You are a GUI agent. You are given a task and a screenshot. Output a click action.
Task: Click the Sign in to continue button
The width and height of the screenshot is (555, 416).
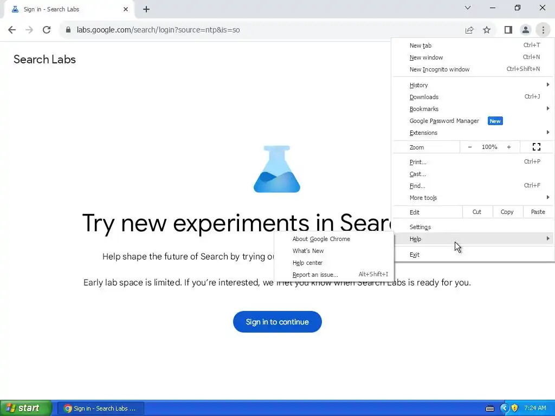(x=277, y=322)
